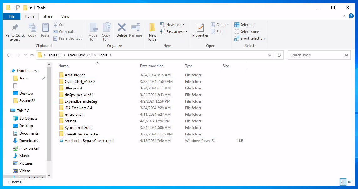Screen dimensions: 358x189
Task: Open the Move to menu
Action: [93, 32]
